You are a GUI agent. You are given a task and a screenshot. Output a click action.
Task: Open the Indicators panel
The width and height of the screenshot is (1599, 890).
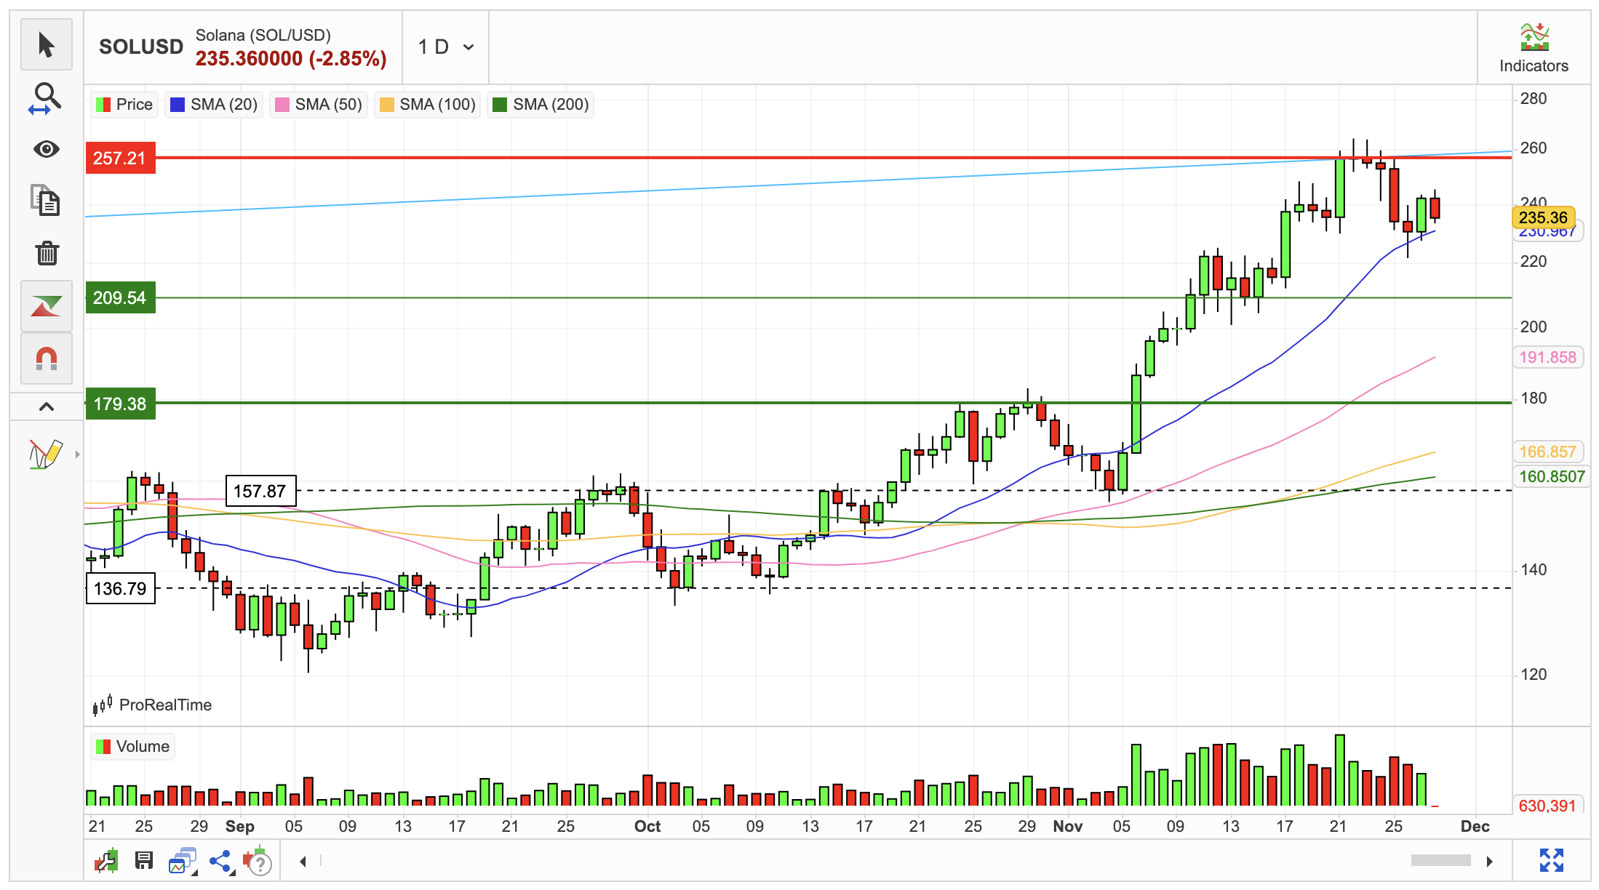(1534, 48)
